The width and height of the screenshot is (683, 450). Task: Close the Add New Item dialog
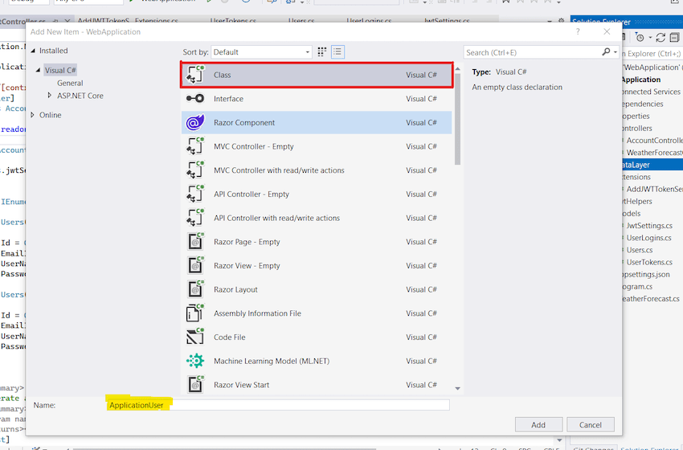tap(607, 32)
